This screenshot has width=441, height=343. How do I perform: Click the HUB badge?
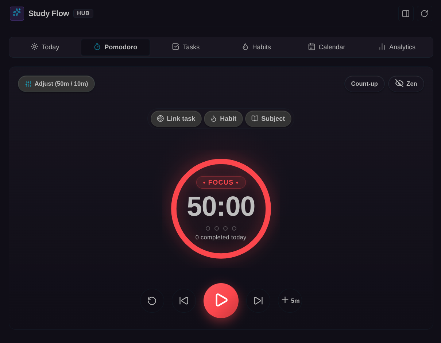[x=83, y=13]
